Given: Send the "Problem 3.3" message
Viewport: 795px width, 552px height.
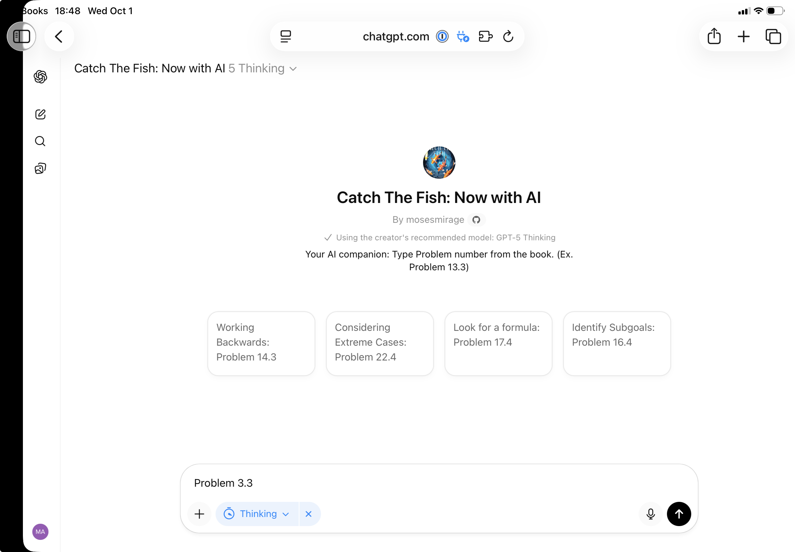Looking at the screenshot, I should click(678, 514).
